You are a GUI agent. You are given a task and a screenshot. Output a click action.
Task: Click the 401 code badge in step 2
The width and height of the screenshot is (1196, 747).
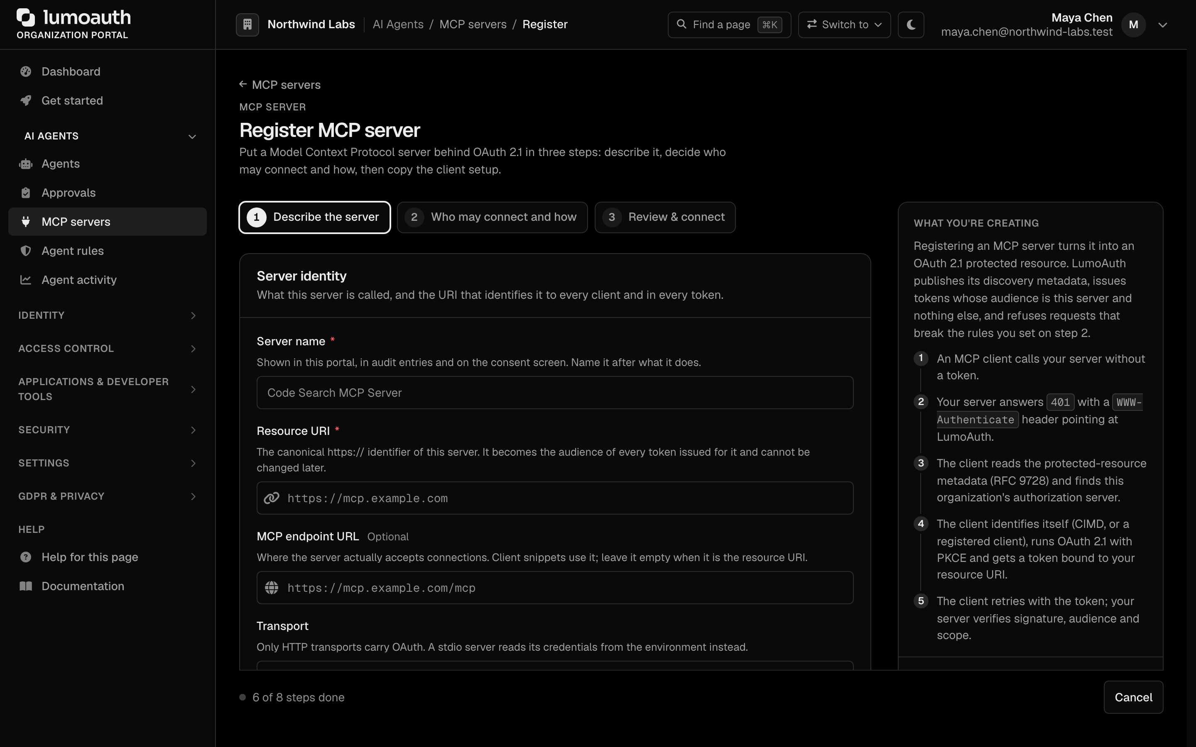point(1060,402)
